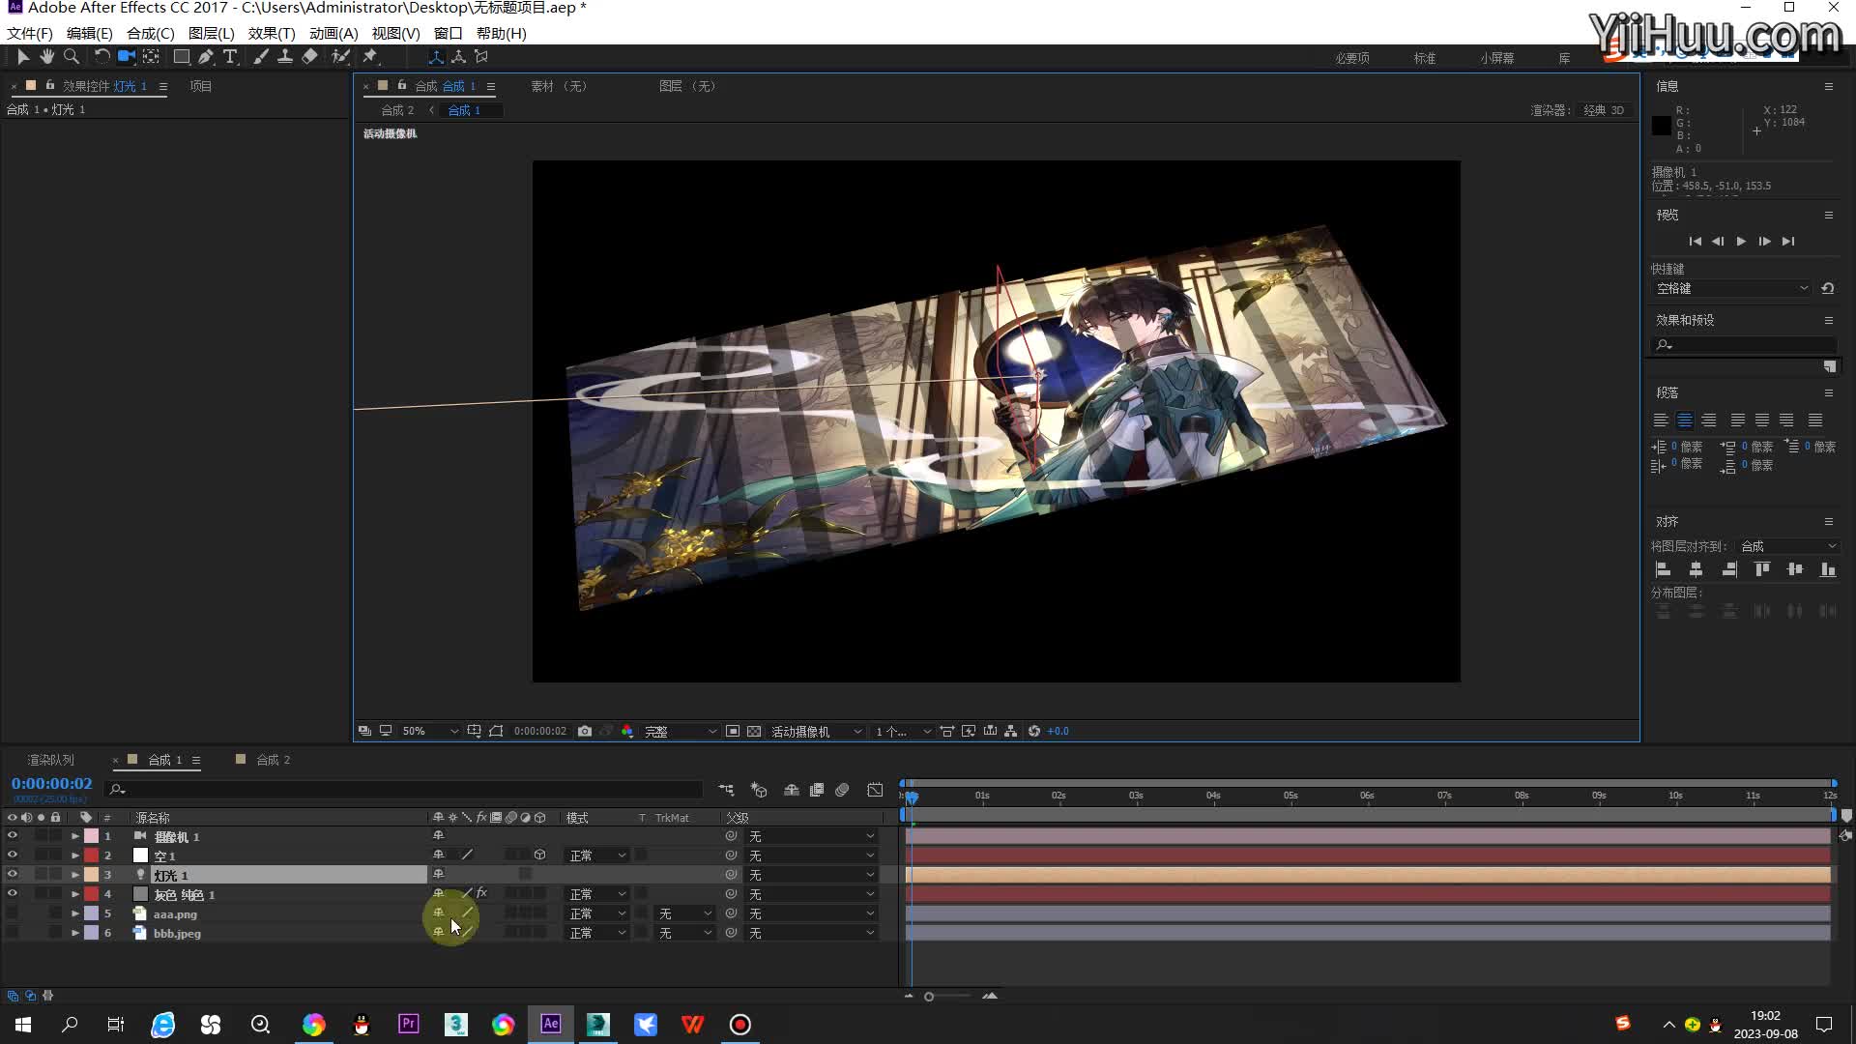Viewport: 1856px width, 1044px height.
Task: Select the Brush tool
Action: click(261, 57)
